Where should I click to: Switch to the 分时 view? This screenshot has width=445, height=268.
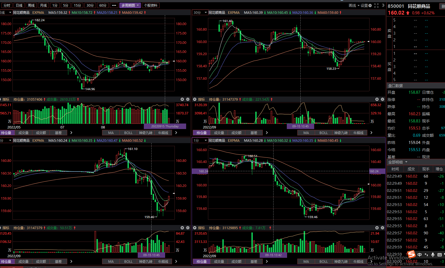pyautogui.click(x=7, y=6)
